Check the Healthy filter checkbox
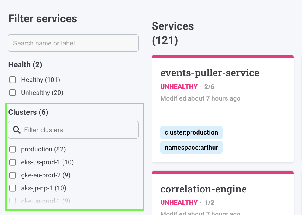 click(13, 80)
